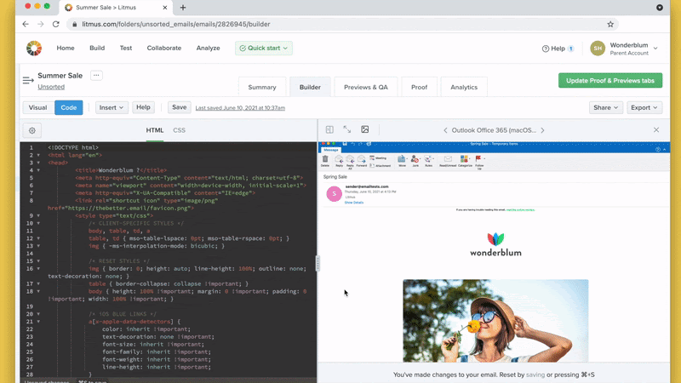The width and height of the screenshot is (681, 383).
Task: Toggle the split view layout icon
Action: [329, 129]
